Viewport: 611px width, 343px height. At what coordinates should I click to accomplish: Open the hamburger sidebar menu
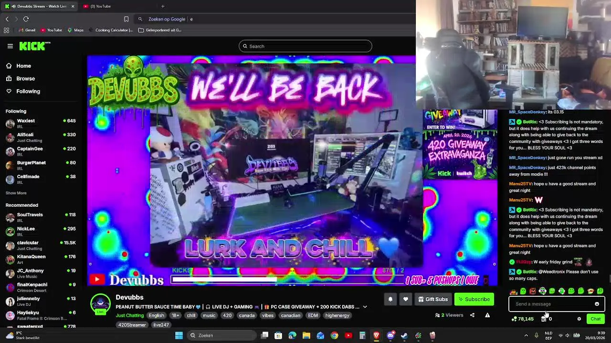(x=10, y=46)
